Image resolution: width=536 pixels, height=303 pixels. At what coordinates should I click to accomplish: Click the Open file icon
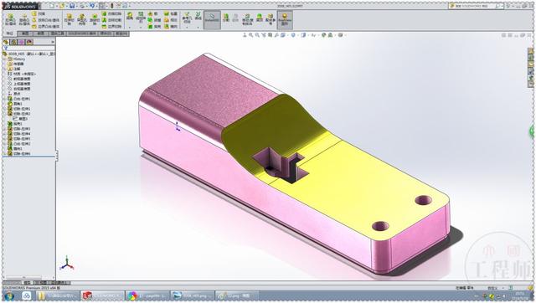61,6
